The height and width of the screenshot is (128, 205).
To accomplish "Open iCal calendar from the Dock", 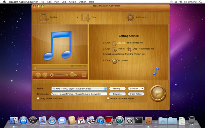I will click(x=81, y=120).
